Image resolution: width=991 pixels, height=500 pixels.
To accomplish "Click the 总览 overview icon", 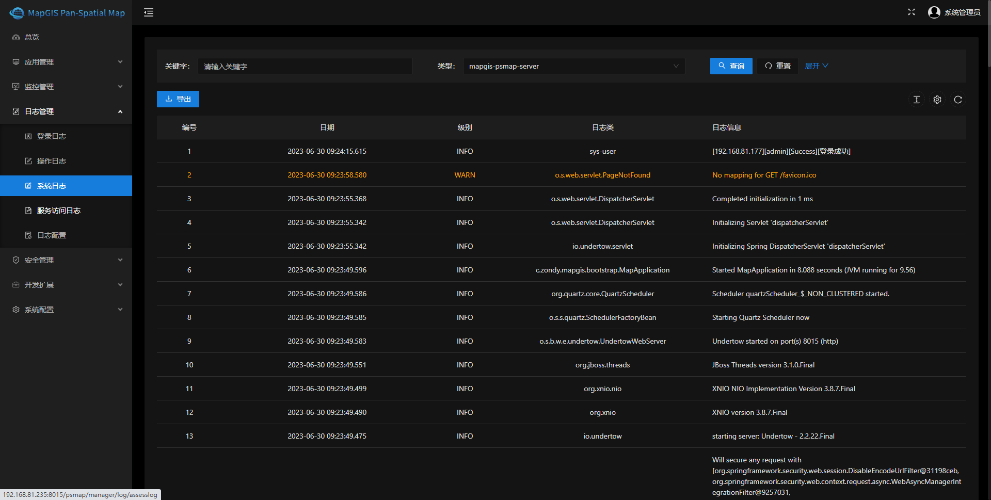I will pos(16,37).
